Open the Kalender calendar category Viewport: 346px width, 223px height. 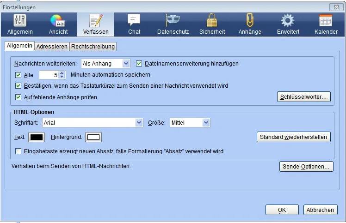click(x=326, y=24)
